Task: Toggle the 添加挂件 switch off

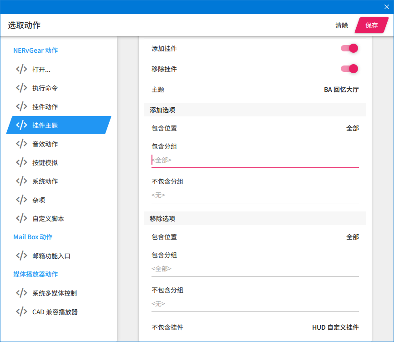Action: tap(349, 48)
